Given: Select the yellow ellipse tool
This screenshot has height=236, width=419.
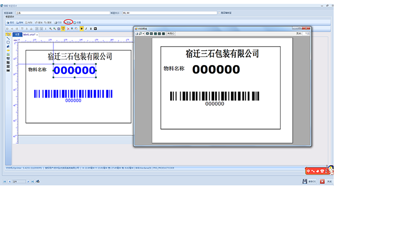Looking at the screenshot, I should [8, 50].
